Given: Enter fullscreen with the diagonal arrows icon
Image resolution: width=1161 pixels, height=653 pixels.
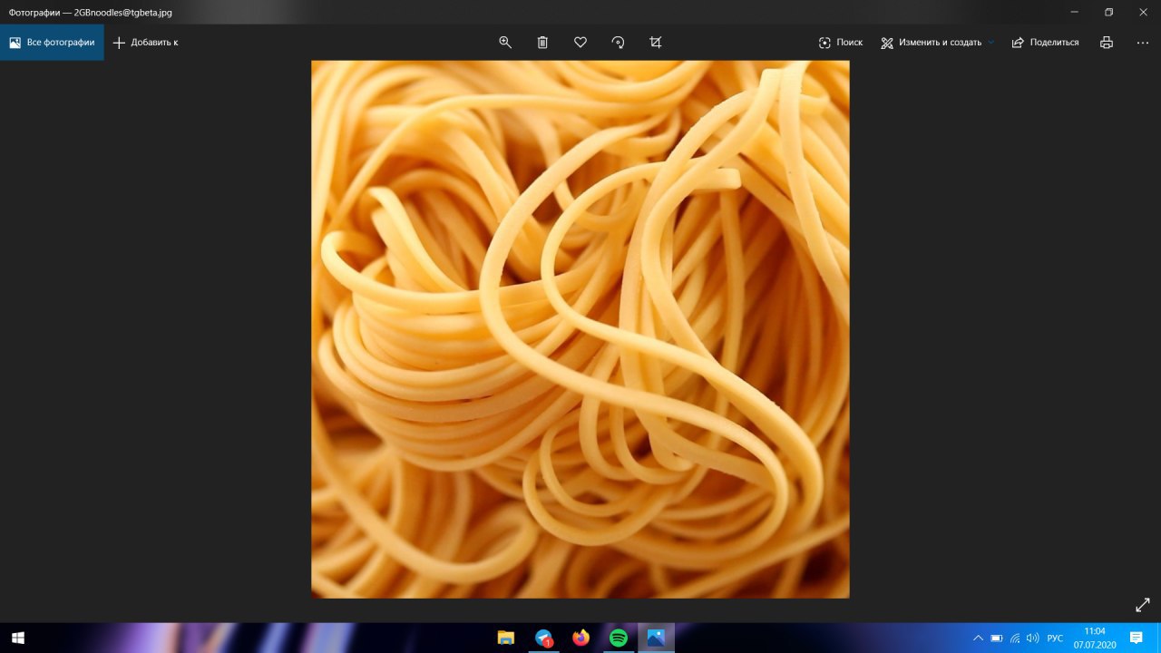Looking at the screenshot, I should tap(1143, 605).
